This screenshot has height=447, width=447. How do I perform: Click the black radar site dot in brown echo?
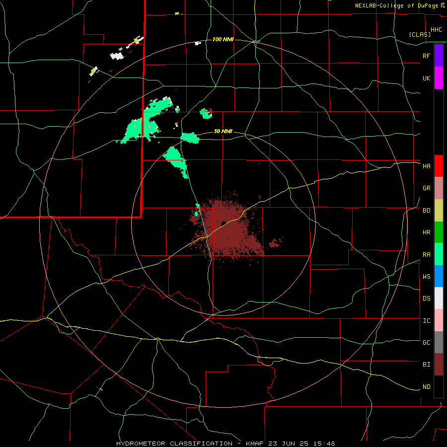click(x=223, y=223)
